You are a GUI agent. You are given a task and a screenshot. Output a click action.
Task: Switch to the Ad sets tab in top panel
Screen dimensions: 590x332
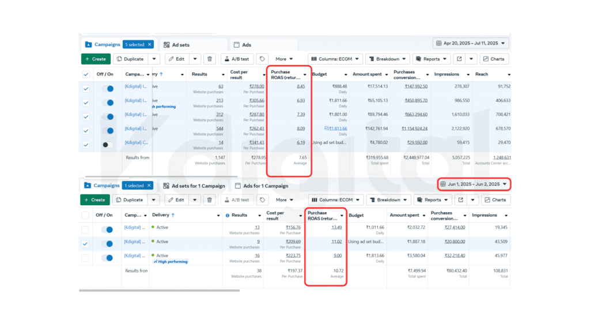176,45
